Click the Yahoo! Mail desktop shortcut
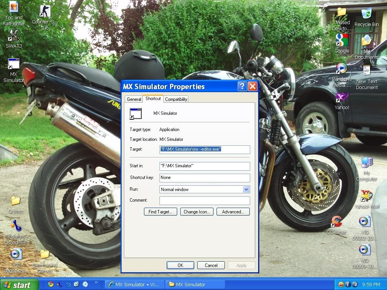This screenshot has width=387, height=290. [x=366, y=196]
